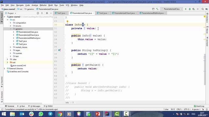This screenshot has height=117, width=209.
Task: Expand External Libraries node
Action: tap(5, 69)
